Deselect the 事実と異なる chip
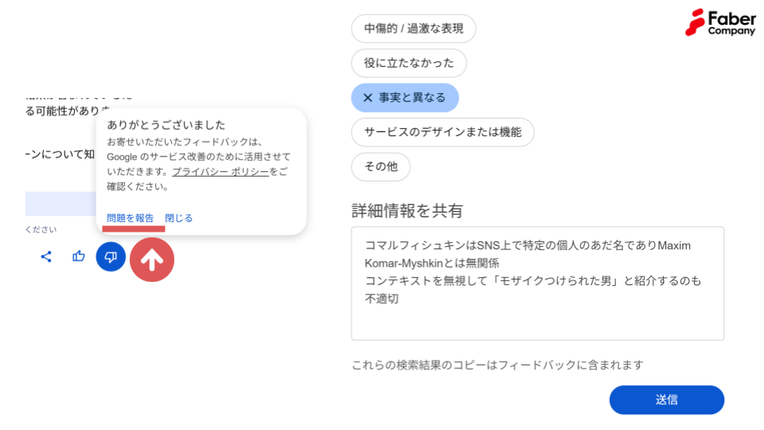The width and height of the screenshot is (764, 430). pyautogui.click(x=405, y=97)
